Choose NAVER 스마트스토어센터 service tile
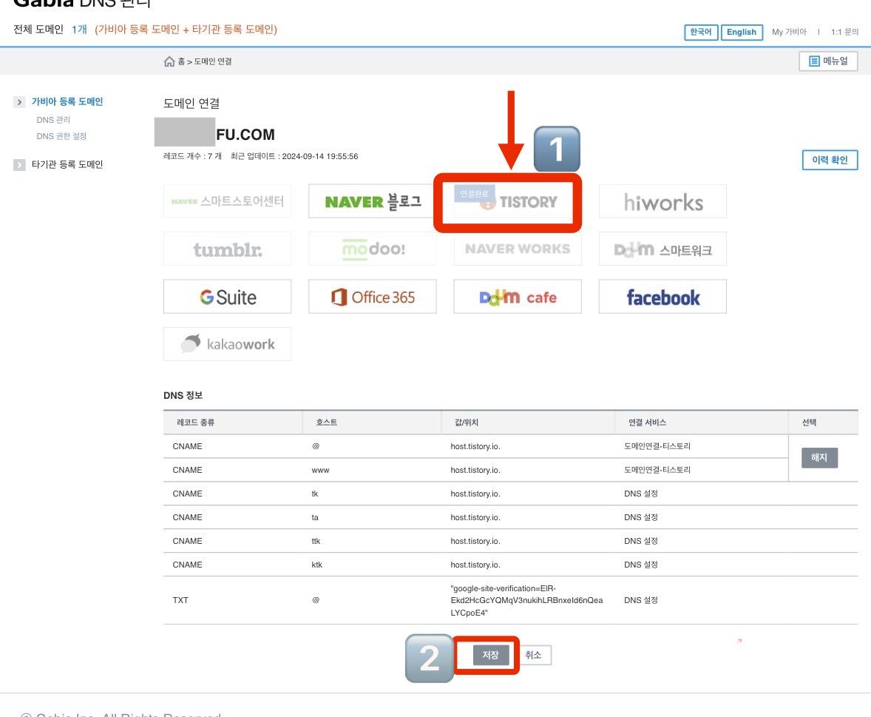The image size is (871, 717). [227, 201]
